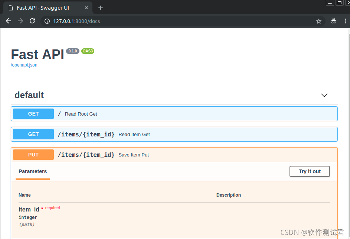Bookmark this page with the star icon
350x239 pixels.
click(x=318, y=21)
